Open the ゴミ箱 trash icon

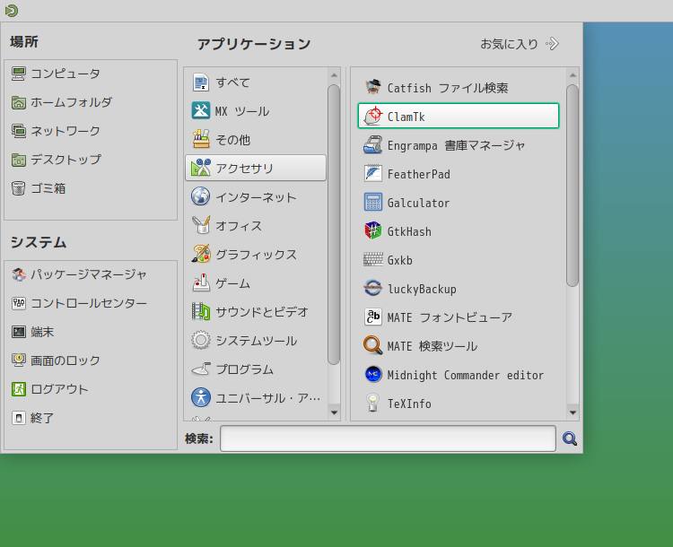pos(19,188)
